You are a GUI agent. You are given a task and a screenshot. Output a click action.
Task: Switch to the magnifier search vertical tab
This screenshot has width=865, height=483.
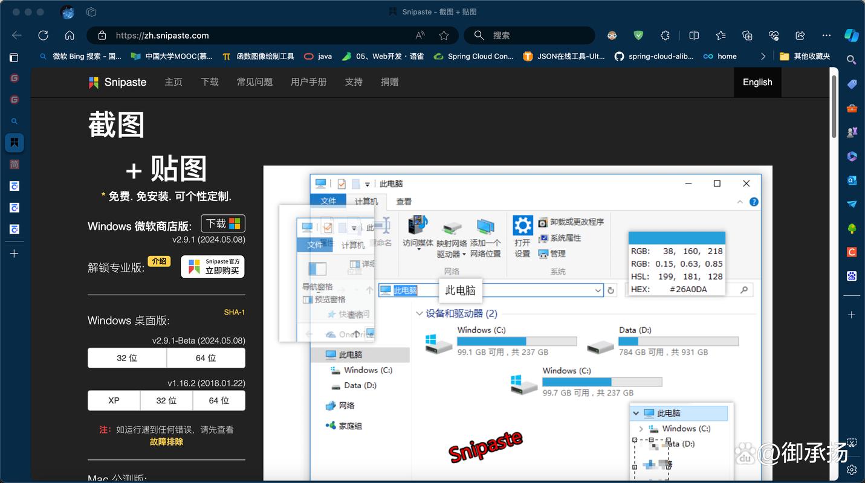tap(14, 121)
